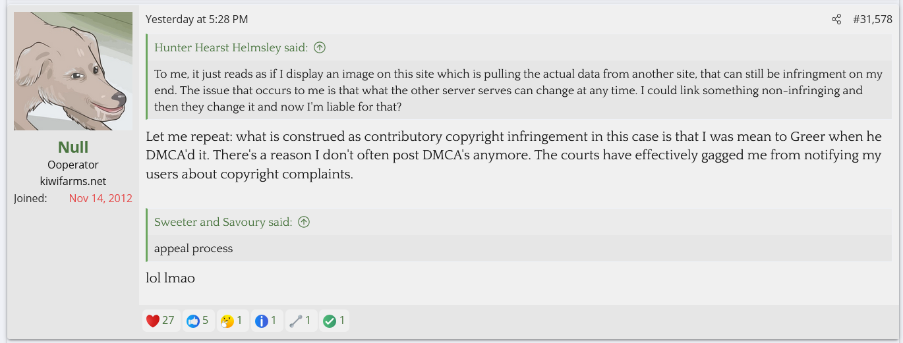Screen dimensions: 903x343
Task: Click the grey bone-shaped reaction icon
Action: pyautogui.click(x=295, y=321)
